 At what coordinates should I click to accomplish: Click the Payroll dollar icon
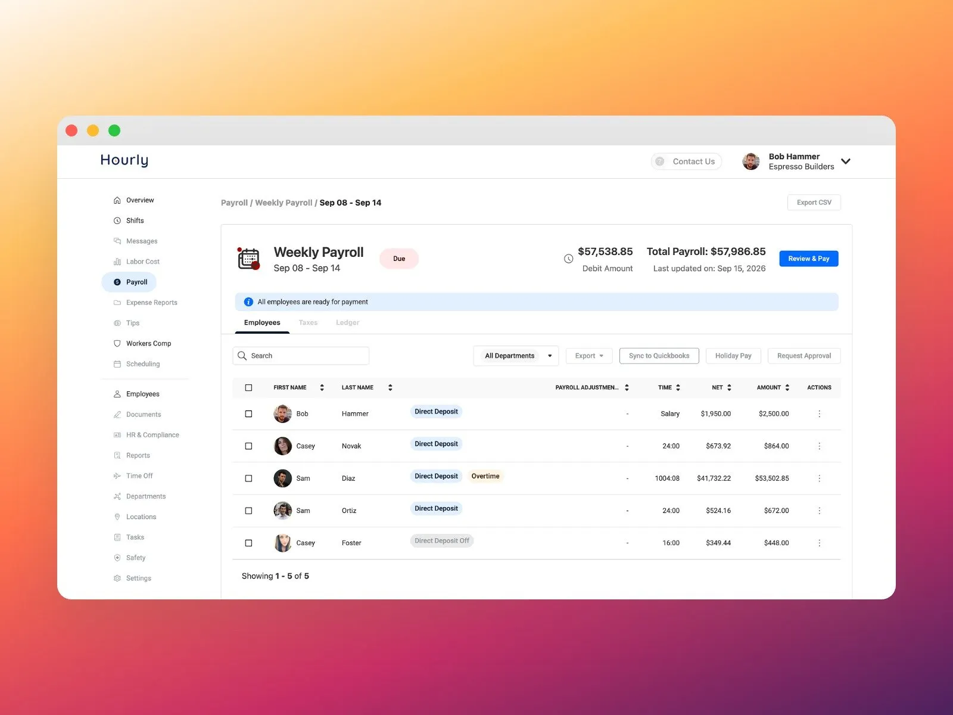(x=117, y=282)
